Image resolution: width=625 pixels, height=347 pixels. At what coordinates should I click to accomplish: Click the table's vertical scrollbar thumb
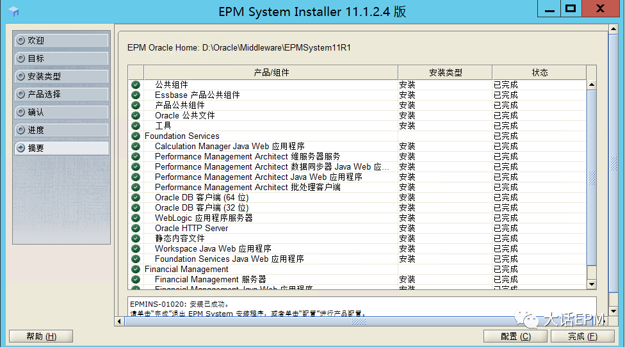592,177
